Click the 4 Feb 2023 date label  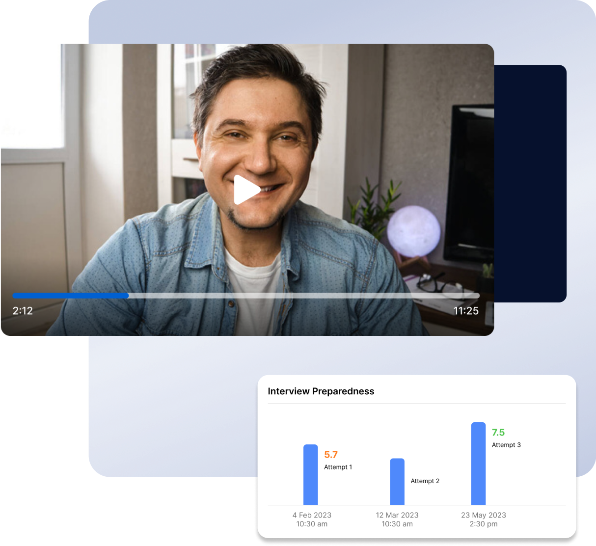coord(312,515)
